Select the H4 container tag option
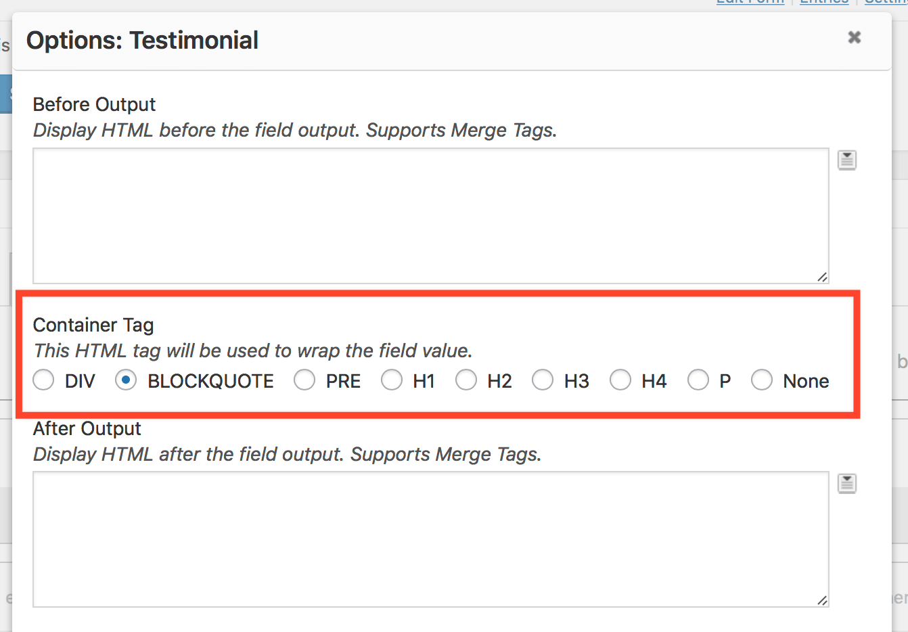The width and height of the screenshot is (908, 632). point(620,380)
